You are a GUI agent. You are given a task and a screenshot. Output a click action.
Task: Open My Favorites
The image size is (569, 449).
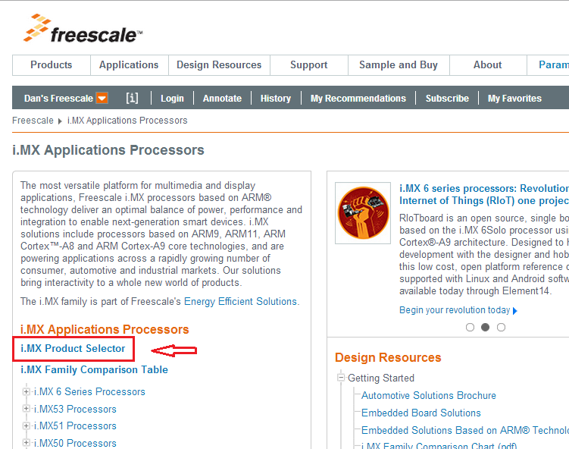(514, 99)
